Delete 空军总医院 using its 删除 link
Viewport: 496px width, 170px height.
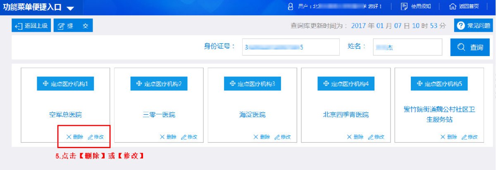(74, 137)
